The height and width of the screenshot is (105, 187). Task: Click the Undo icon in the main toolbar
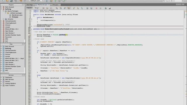pos(21,1)
